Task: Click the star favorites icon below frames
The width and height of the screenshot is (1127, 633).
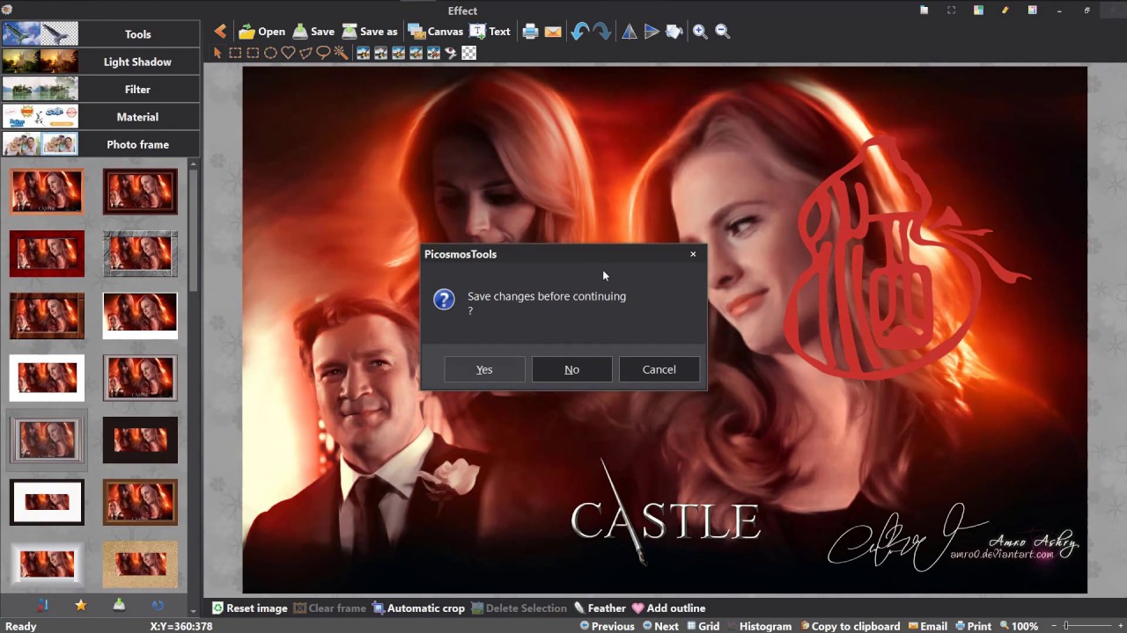Action: click(x=80, y=605)
